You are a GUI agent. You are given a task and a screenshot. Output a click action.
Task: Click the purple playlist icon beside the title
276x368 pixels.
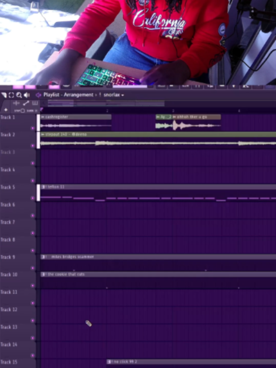pyautogui.click(x=38, y=95)
